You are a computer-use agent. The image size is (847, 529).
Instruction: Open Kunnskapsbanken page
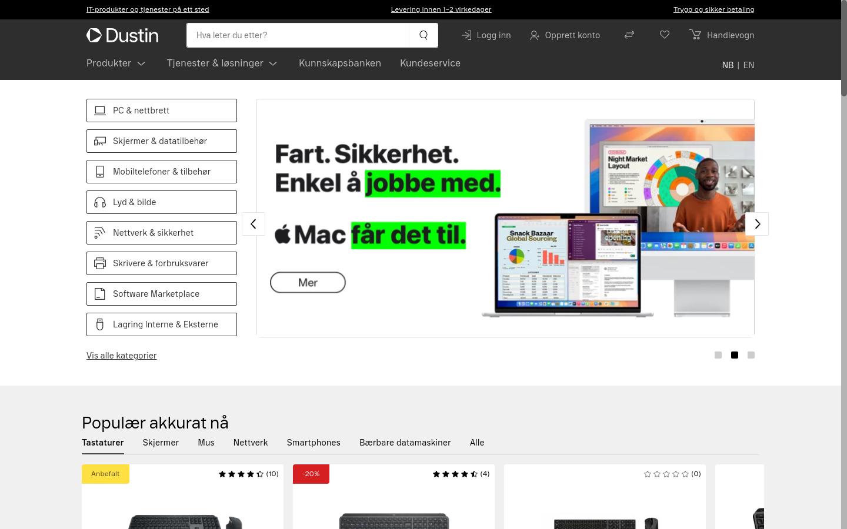point(340,63)
